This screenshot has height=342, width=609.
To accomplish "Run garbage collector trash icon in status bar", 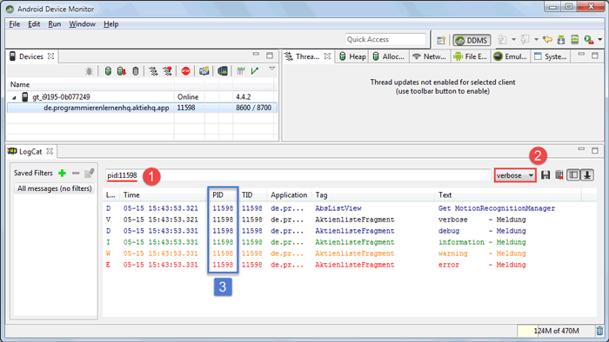I will [x=600, y=331].
